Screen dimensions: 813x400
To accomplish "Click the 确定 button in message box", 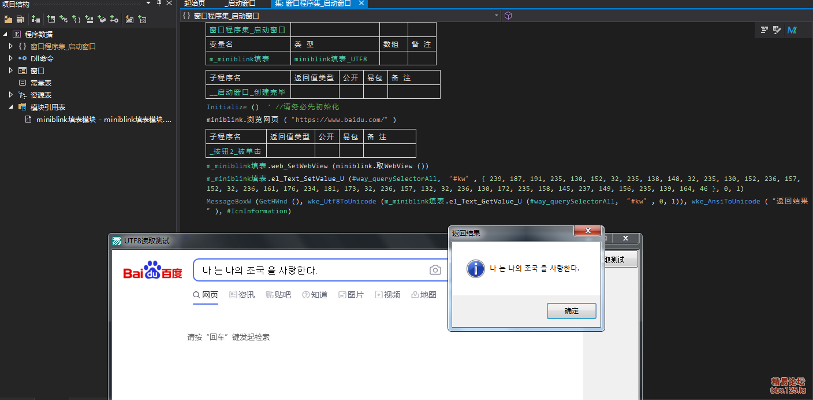I will [571, 311].
